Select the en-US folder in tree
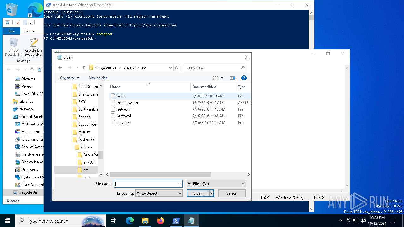This screenshot has height=227, width=404. (x=89, y=162)
